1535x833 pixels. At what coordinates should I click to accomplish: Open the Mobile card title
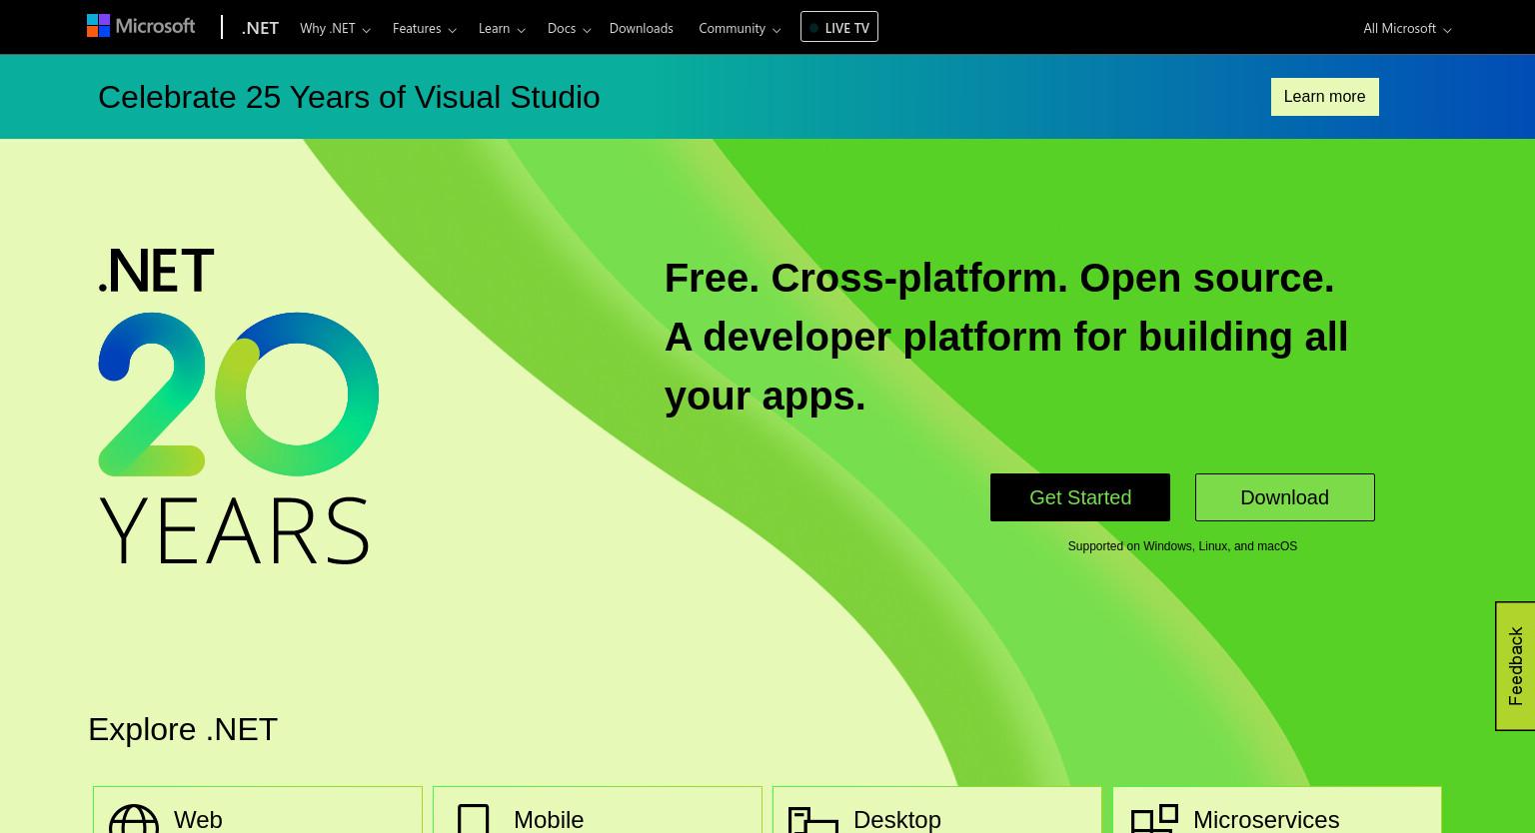pos(549,819)
